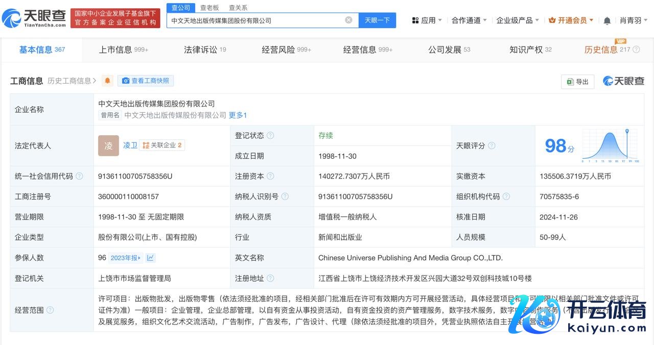
Task: Switch to 法律诉讼 tab
Action: pos(205,50)
